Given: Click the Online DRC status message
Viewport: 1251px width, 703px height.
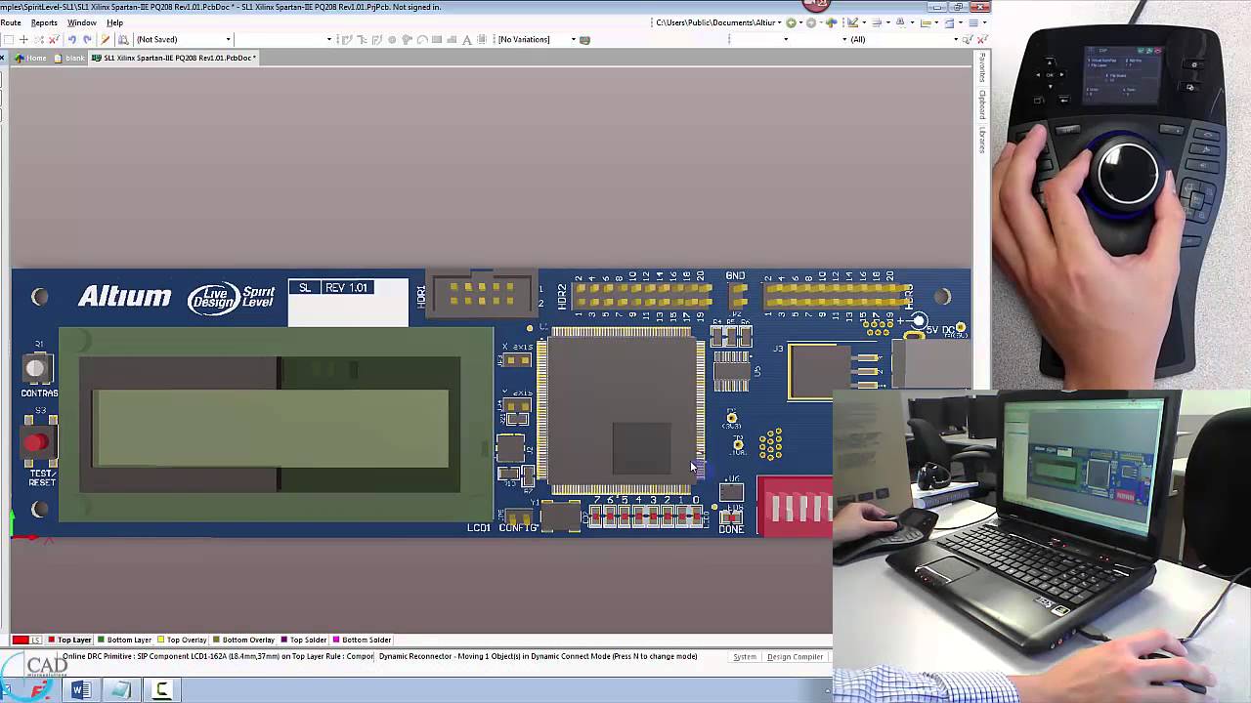Looking at the screenshot, I should (218, 656).
